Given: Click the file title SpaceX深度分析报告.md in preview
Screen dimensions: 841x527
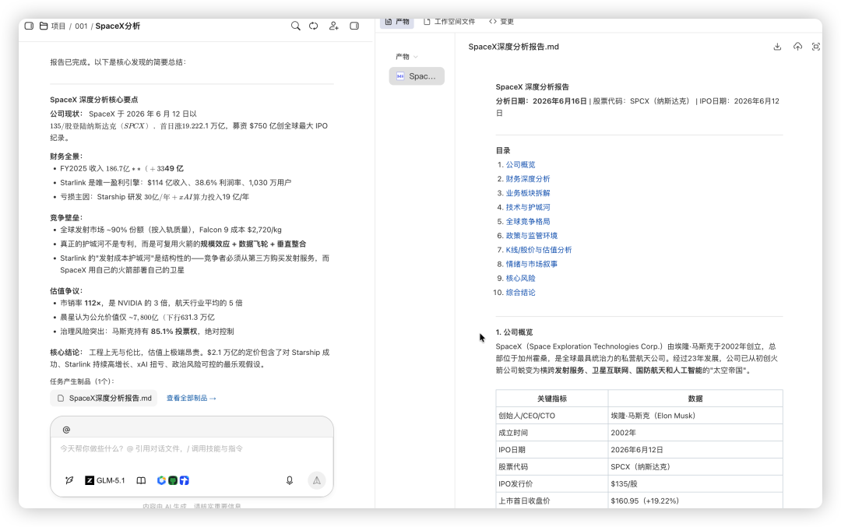Looking at the screenshot, I should pyautogui.click(x=513, y=47).
